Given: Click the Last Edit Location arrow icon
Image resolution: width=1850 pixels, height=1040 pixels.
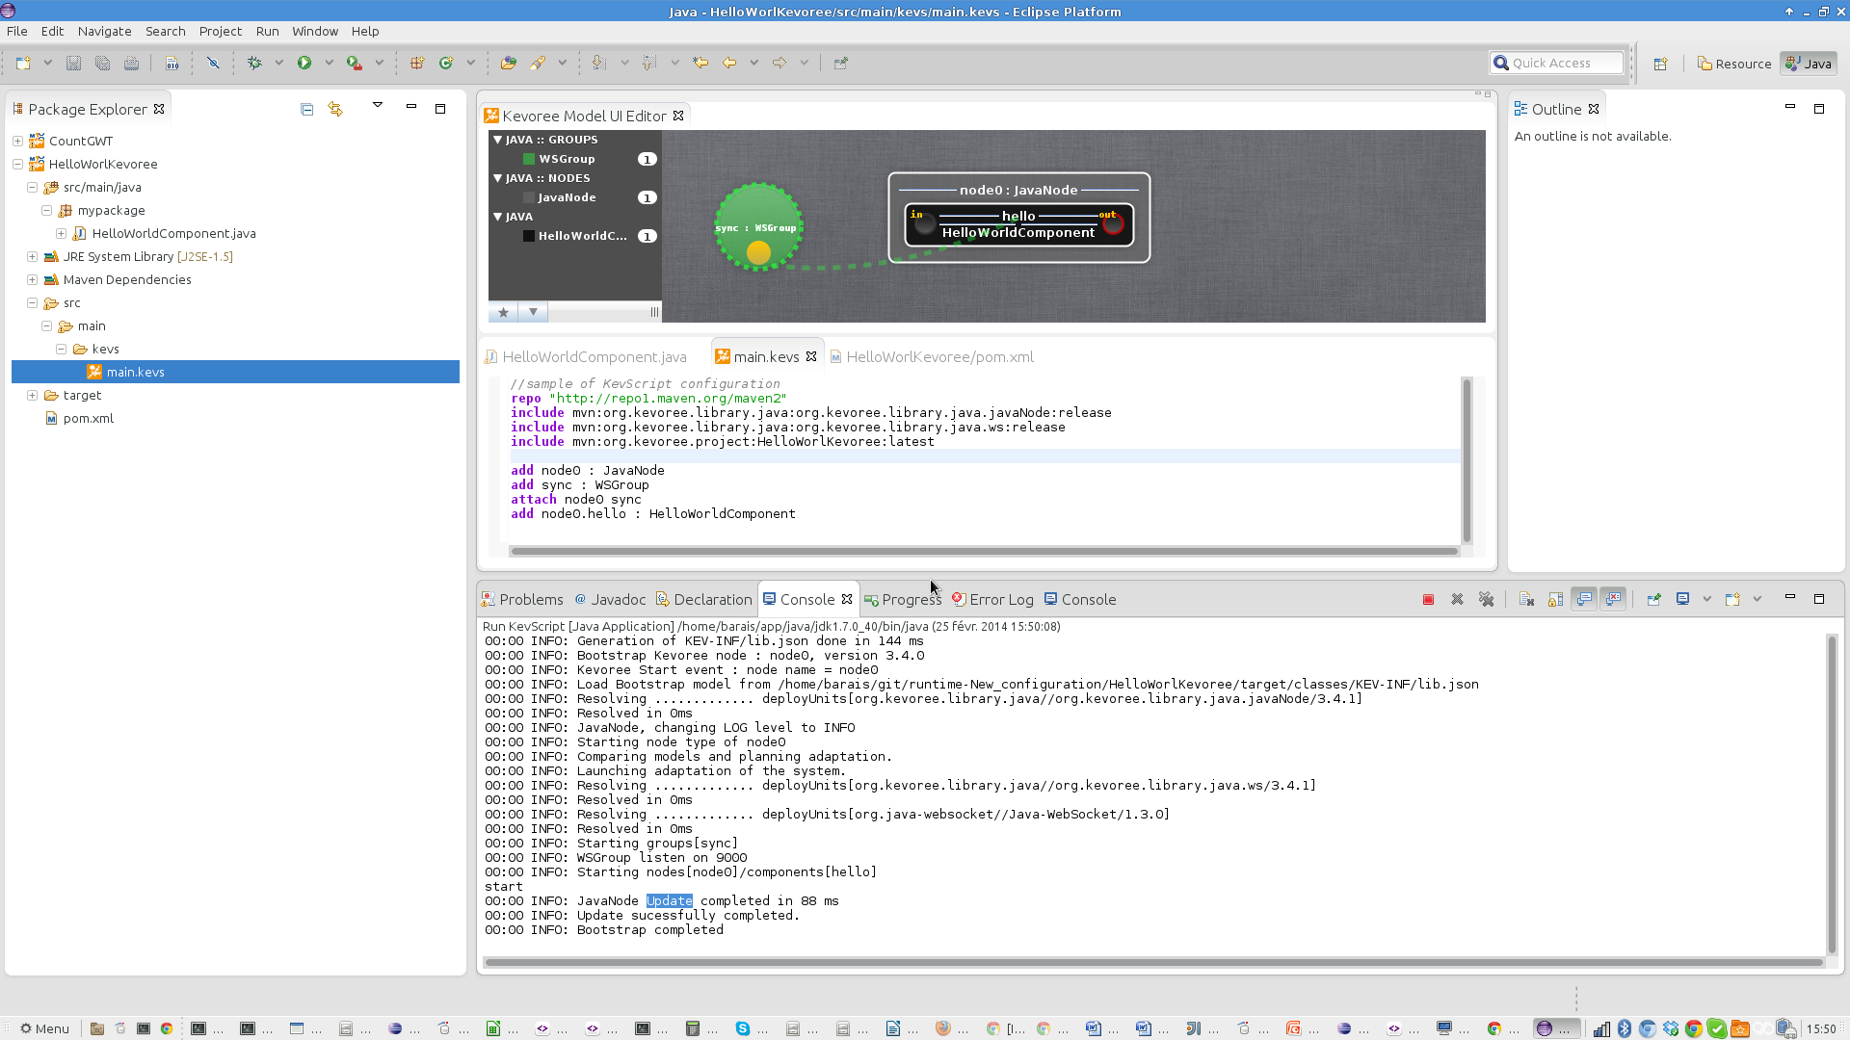Looking at the screenshot, I should [700, 63].
